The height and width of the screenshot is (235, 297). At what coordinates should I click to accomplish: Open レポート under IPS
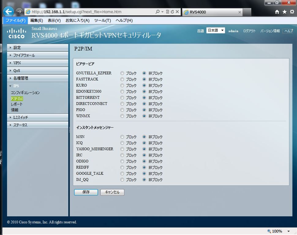click(x=17, y=104)
